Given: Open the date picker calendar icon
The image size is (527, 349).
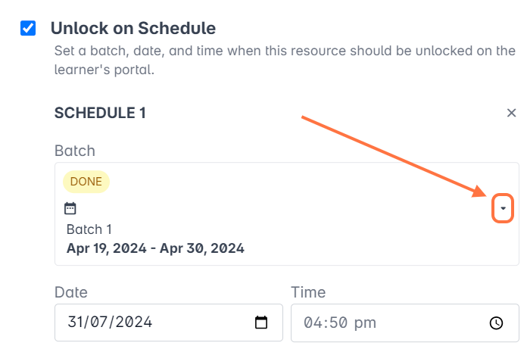Looking at the screenshot, I should coord(261,323).
